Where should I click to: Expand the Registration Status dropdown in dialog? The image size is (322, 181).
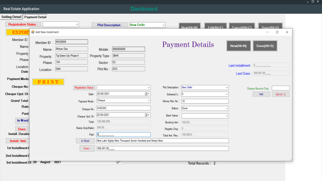[x=149, y=87]
